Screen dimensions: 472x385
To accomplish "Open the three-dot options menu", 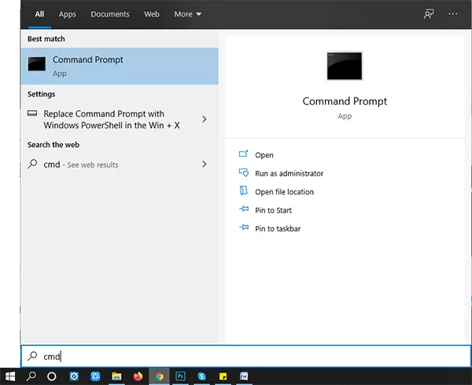I will [x=453, y=14].
